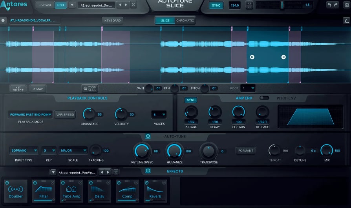The height and width of the screenshot is (208, 351).
Task: Click the redo arrow icon
Action: pos(336,5)
